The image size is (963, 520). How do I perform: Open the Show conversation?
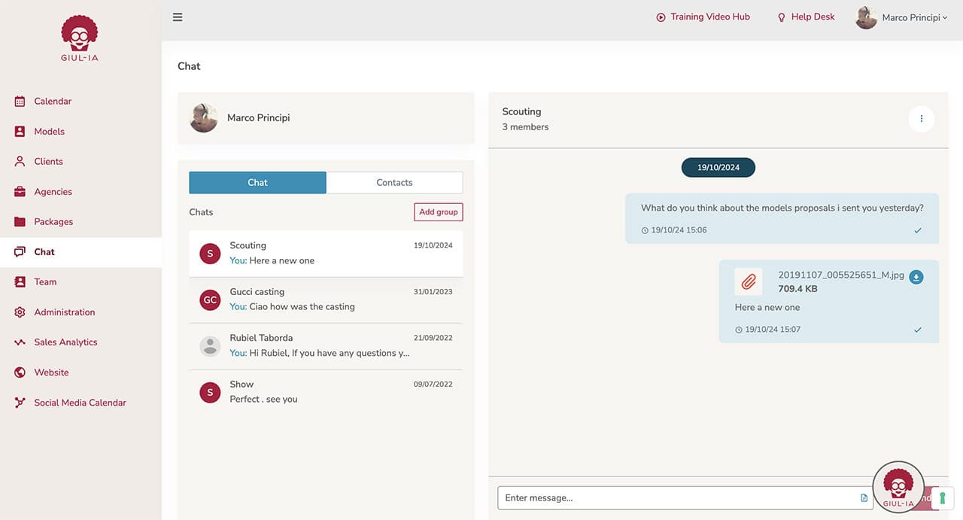pyautogui.click(x=326, y=392)
